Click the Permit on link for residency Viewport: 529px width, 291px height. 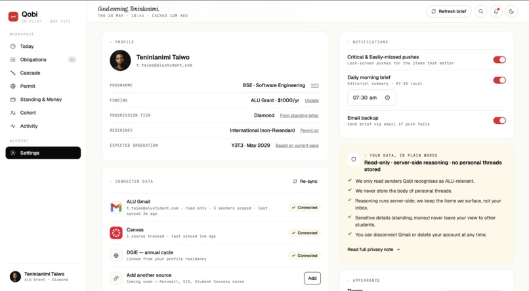pyautogui.click(x=309, y=130)
